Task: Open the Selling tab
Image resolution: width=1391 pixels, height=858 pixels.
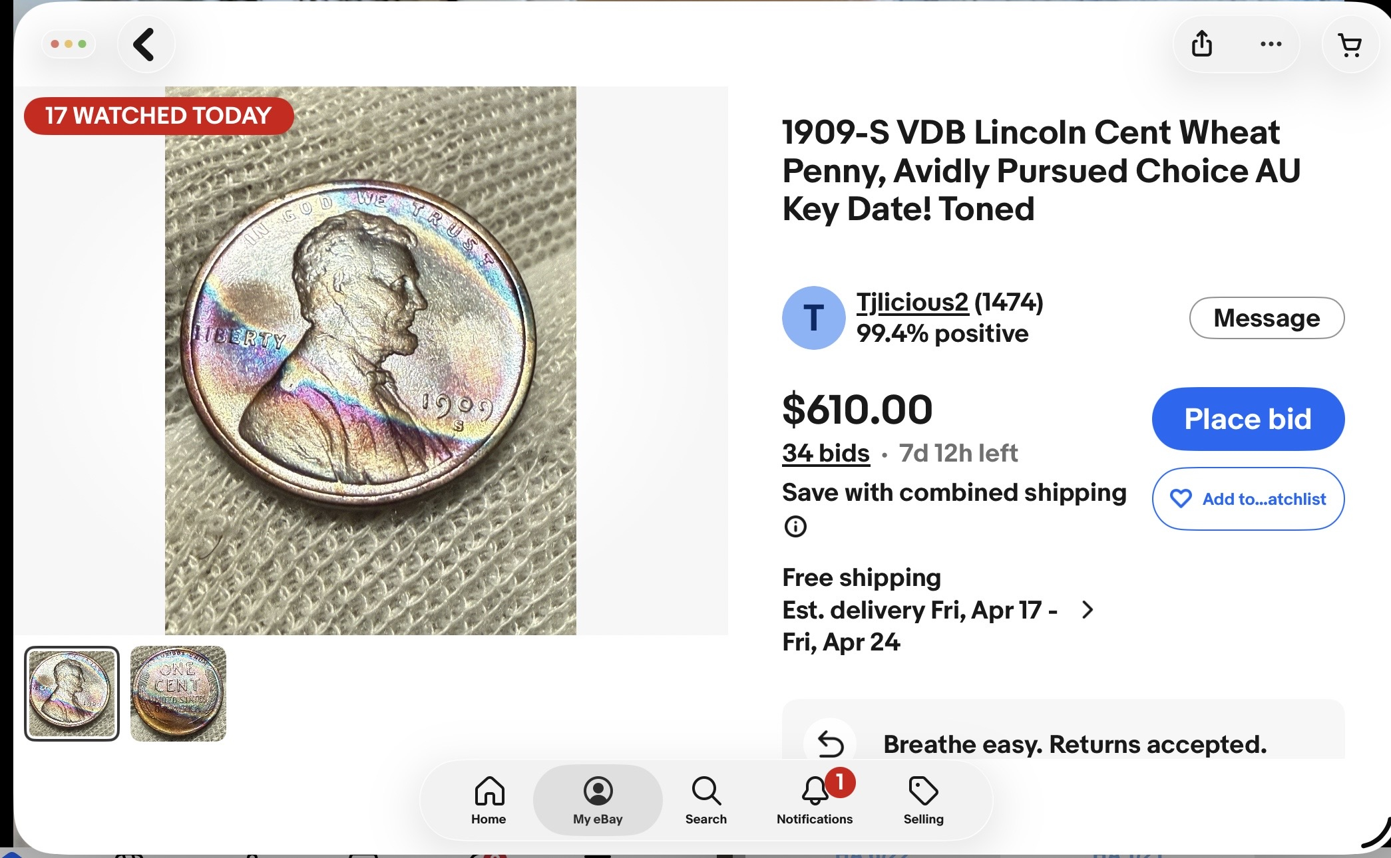Action: click(x=923, y=801)
